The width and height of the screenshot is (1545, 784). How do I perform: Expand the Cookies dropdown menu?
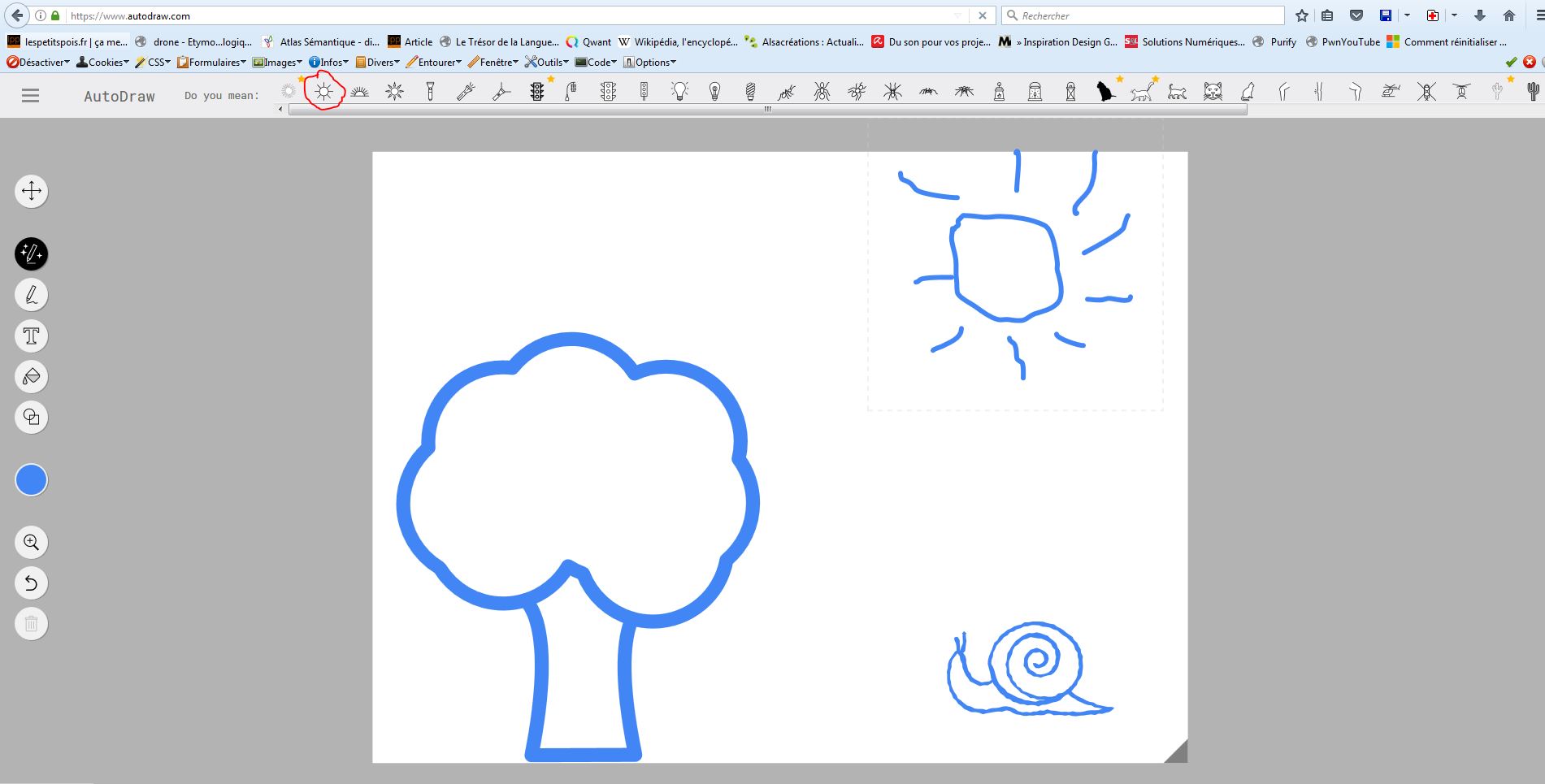[x=102, y=63]
